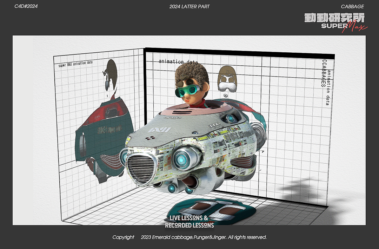Click the LIVE LESSONS & RECORDED LESSONS caption

pos(189,222)
